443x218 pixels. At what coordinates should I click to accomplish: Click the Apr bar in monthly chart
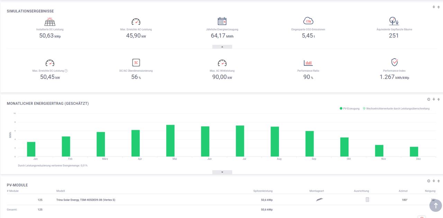[136, 143]
